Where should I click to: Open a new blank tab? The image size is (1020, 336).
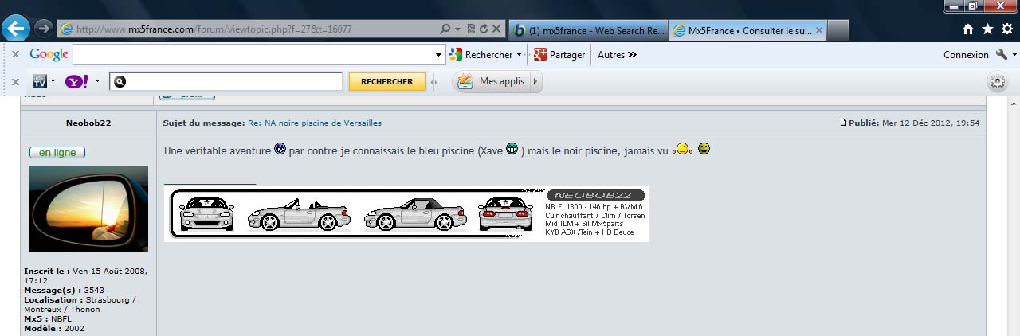(x=838, y=31)
